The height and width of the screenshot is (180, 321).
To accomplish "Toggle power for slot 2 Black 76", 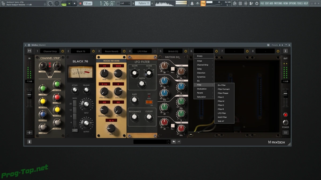I will (94, 51).
